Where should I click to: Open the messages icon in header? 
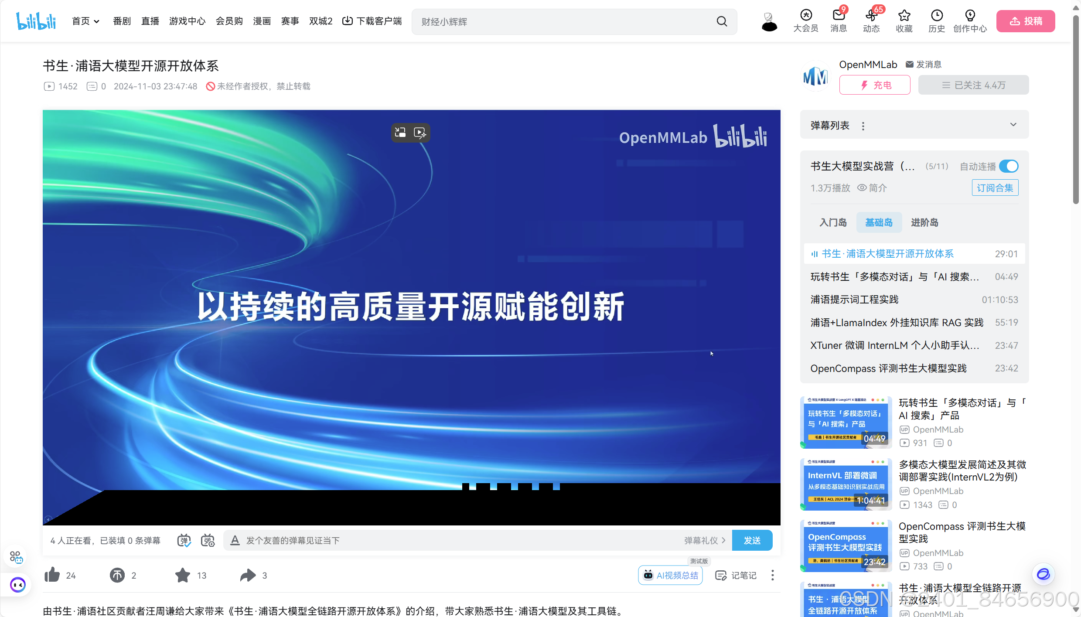click(x=838, y=20)
